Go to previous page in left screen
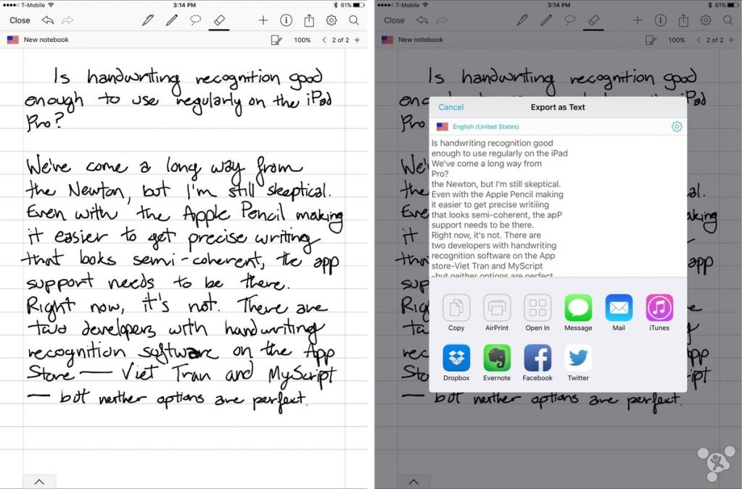 pyautogui.click(x=324, y=40)
